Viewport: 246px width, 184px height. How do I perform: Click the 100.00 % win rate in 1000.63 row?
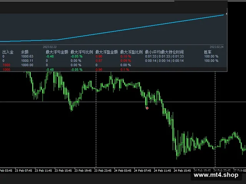click(211, 56)
